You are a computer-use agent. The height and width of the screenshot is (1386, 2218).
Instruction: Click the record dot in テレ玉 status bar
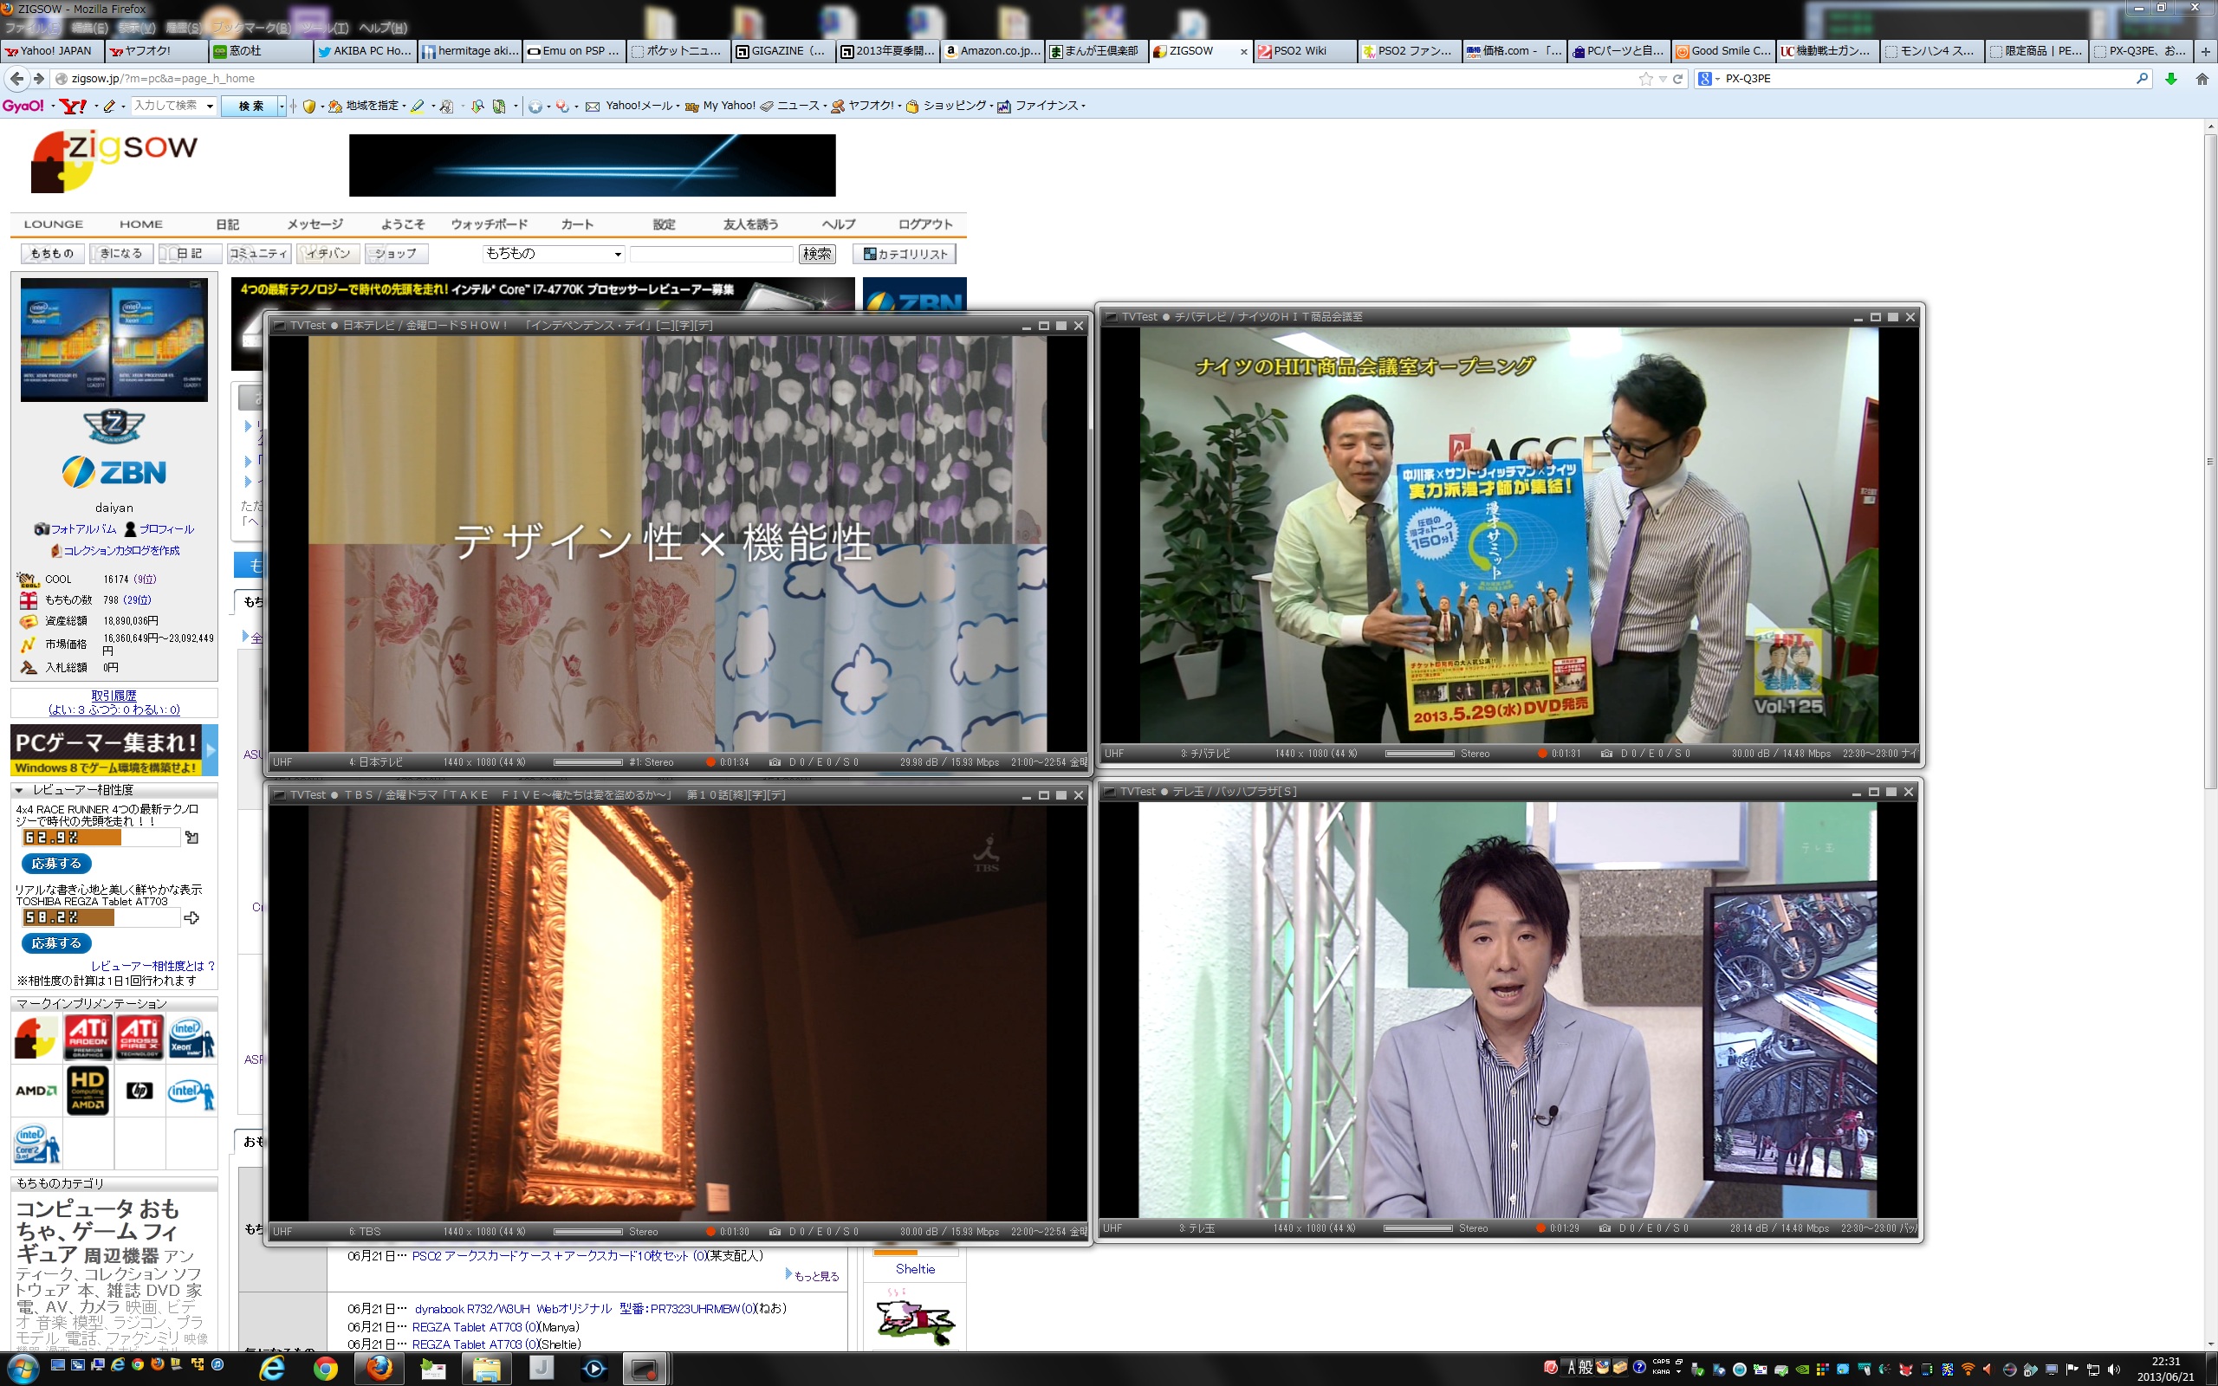1540,1228
